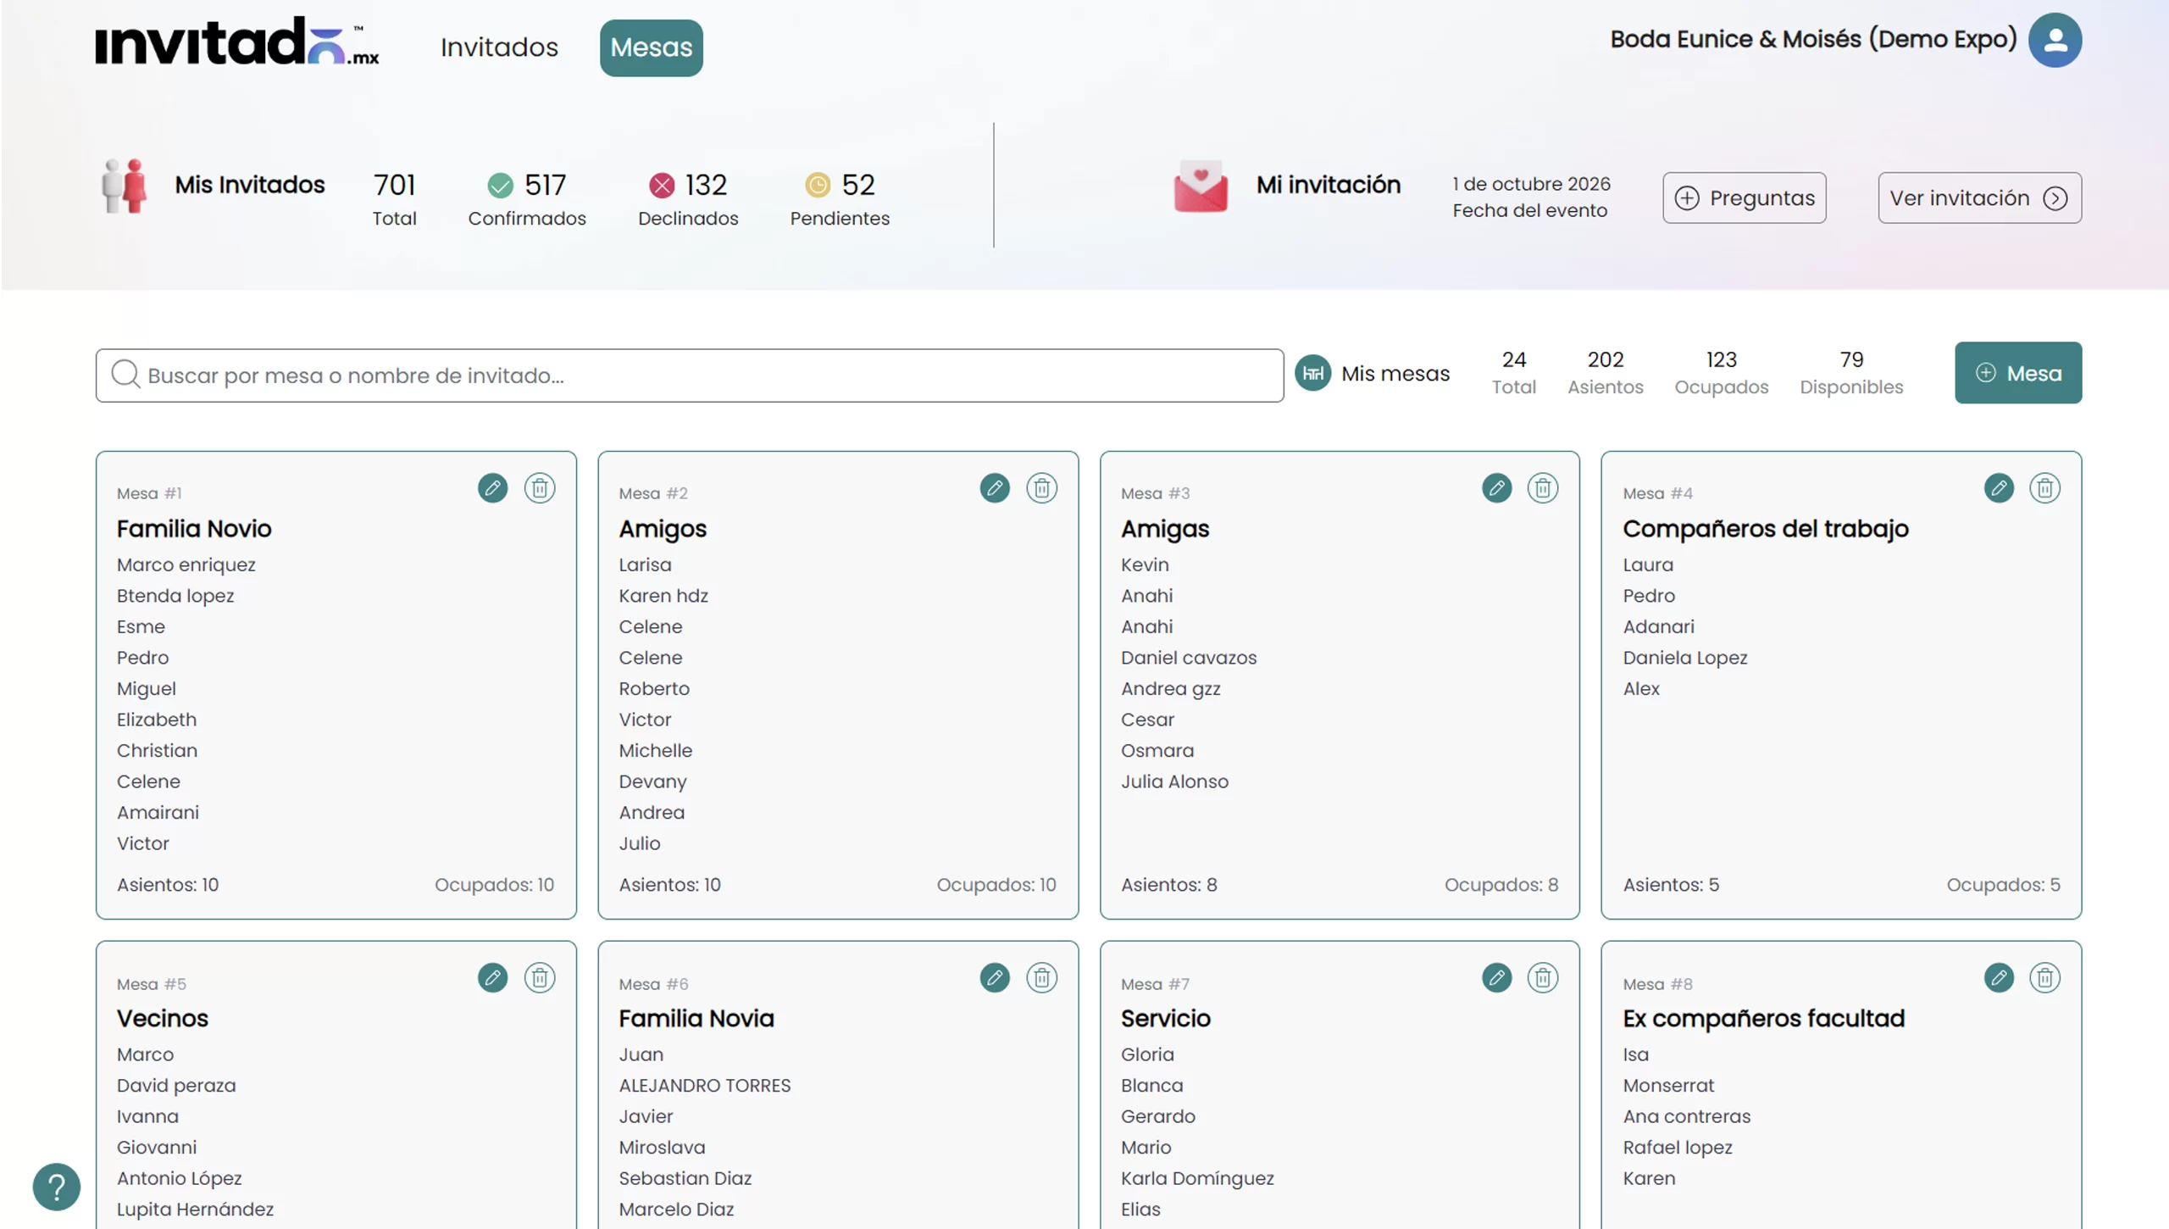The image size is (2169, 1229).
Task: Delete Mesa #8 Ex compañeros facultad
Action: point(2045,978)
